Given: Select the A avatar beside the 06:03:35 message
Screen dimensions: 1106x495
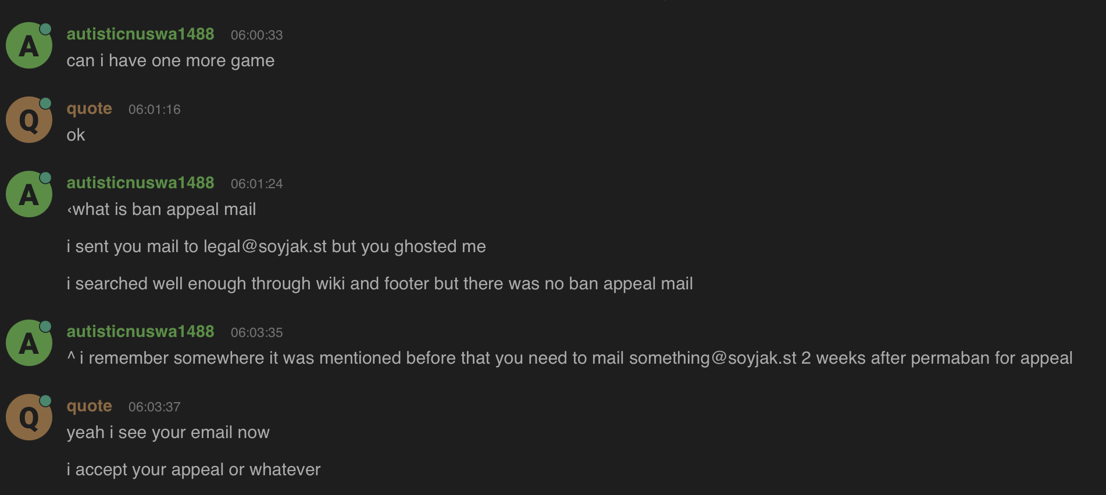Looking at the screenshot, I should (29, 343).
